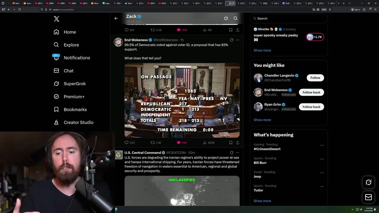Image resolution: width=379 pixels, height=213 pixels.
Task: Click Show more under You might like
Action: [262, 120]
